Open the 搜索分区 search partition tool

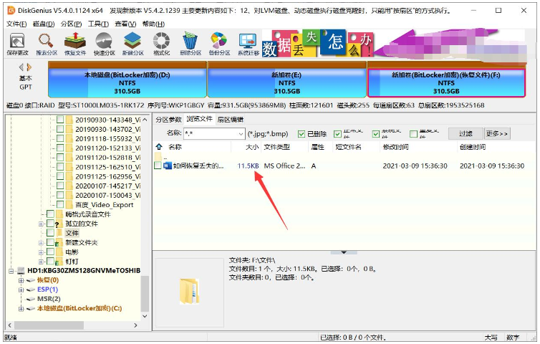pos(46,44)
